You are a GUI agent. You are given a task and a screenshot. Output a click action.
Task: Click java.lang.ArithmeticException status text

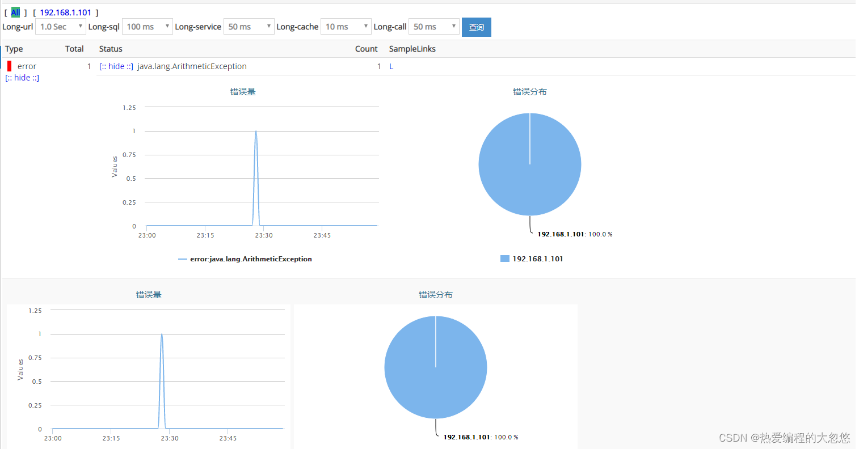pos(192,66)
